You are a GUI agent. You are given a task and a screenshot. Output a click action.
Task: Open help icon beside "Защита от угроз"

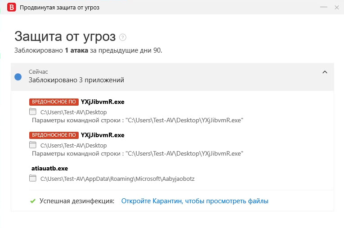tap(123, 37)
